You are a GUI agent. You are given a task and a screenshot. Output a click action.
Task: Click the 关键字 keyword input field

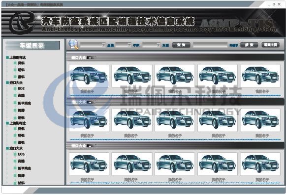click(x=211, y=45)
